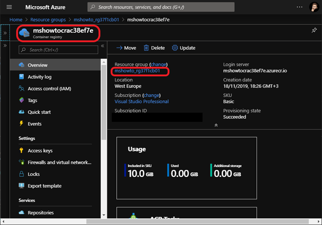Collapse the essentials section
The height and width of the screenshot is (225, 322).
click(x=216, y=125)
